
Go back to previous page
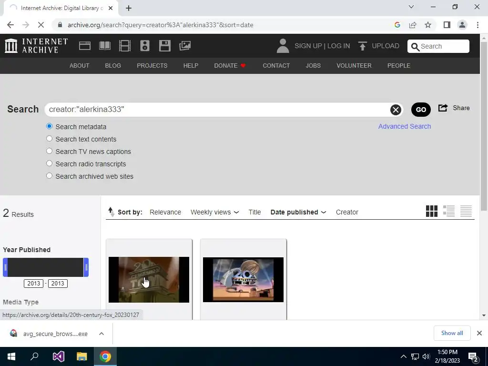tap(10, 25)
